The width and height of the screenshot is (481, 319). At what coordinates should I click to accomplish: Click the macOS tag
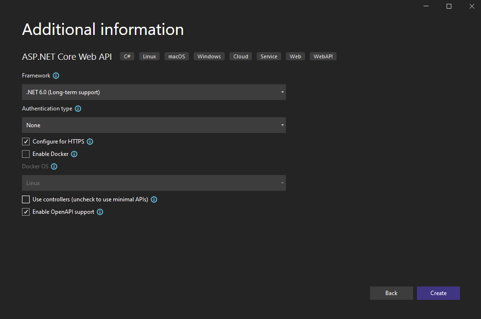click(x=177, y=56)
